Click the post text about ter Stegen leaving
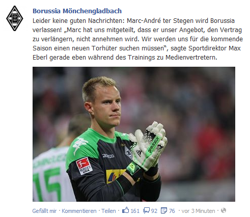Image resolution: width=250 pixels, height=217 pixels. click(137, 39)
